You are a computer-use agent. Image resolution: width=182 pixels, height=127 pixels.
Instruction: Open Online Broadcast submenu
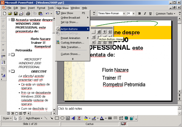click(73, 17)
